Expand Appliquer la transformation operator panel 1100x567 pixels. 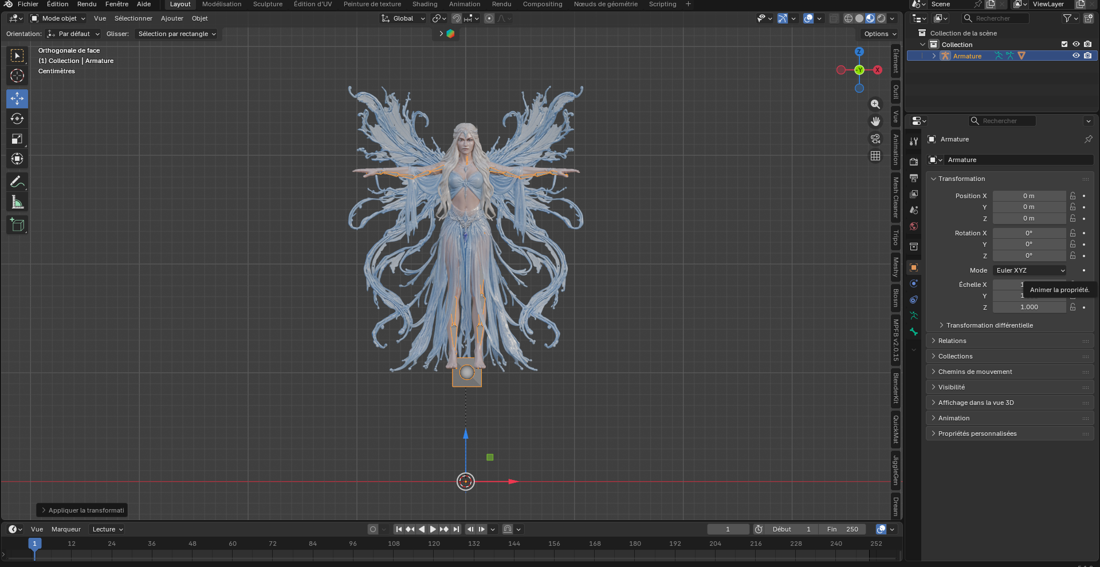tap(82, 510)
